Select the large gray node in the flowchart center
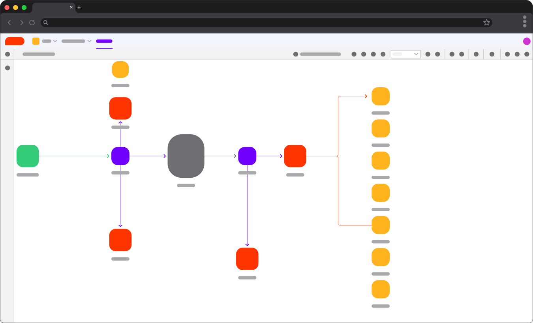Screen dimensions: 533x323 coord(186,156)
